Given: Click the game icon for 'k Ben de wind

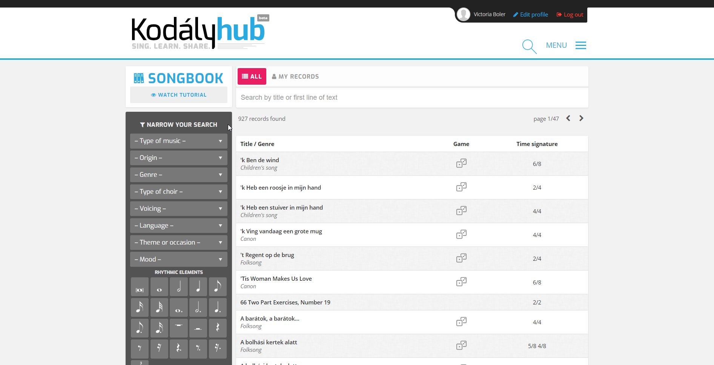Looking at the screenshot, I should tap(461, 163).
